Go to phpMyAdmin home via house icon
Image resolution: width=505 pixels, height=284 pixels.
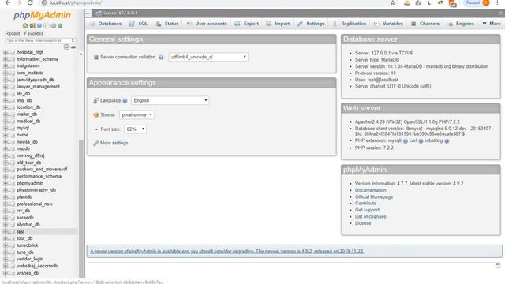point(25,26)
